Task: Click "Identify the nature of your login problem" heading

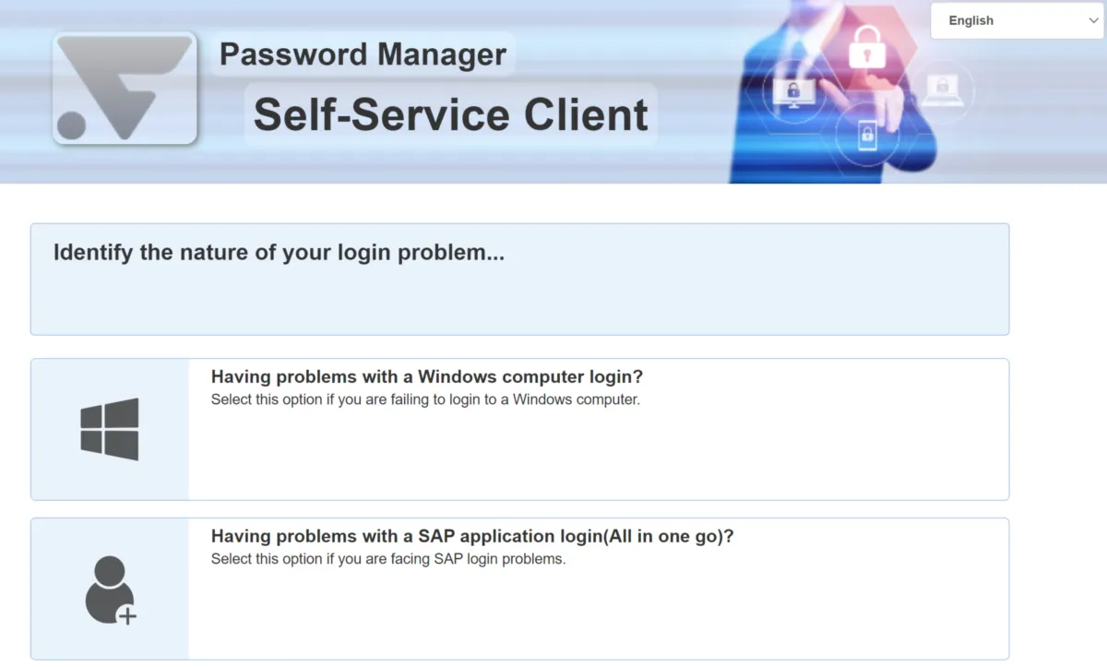Action: tap(279, 253)
